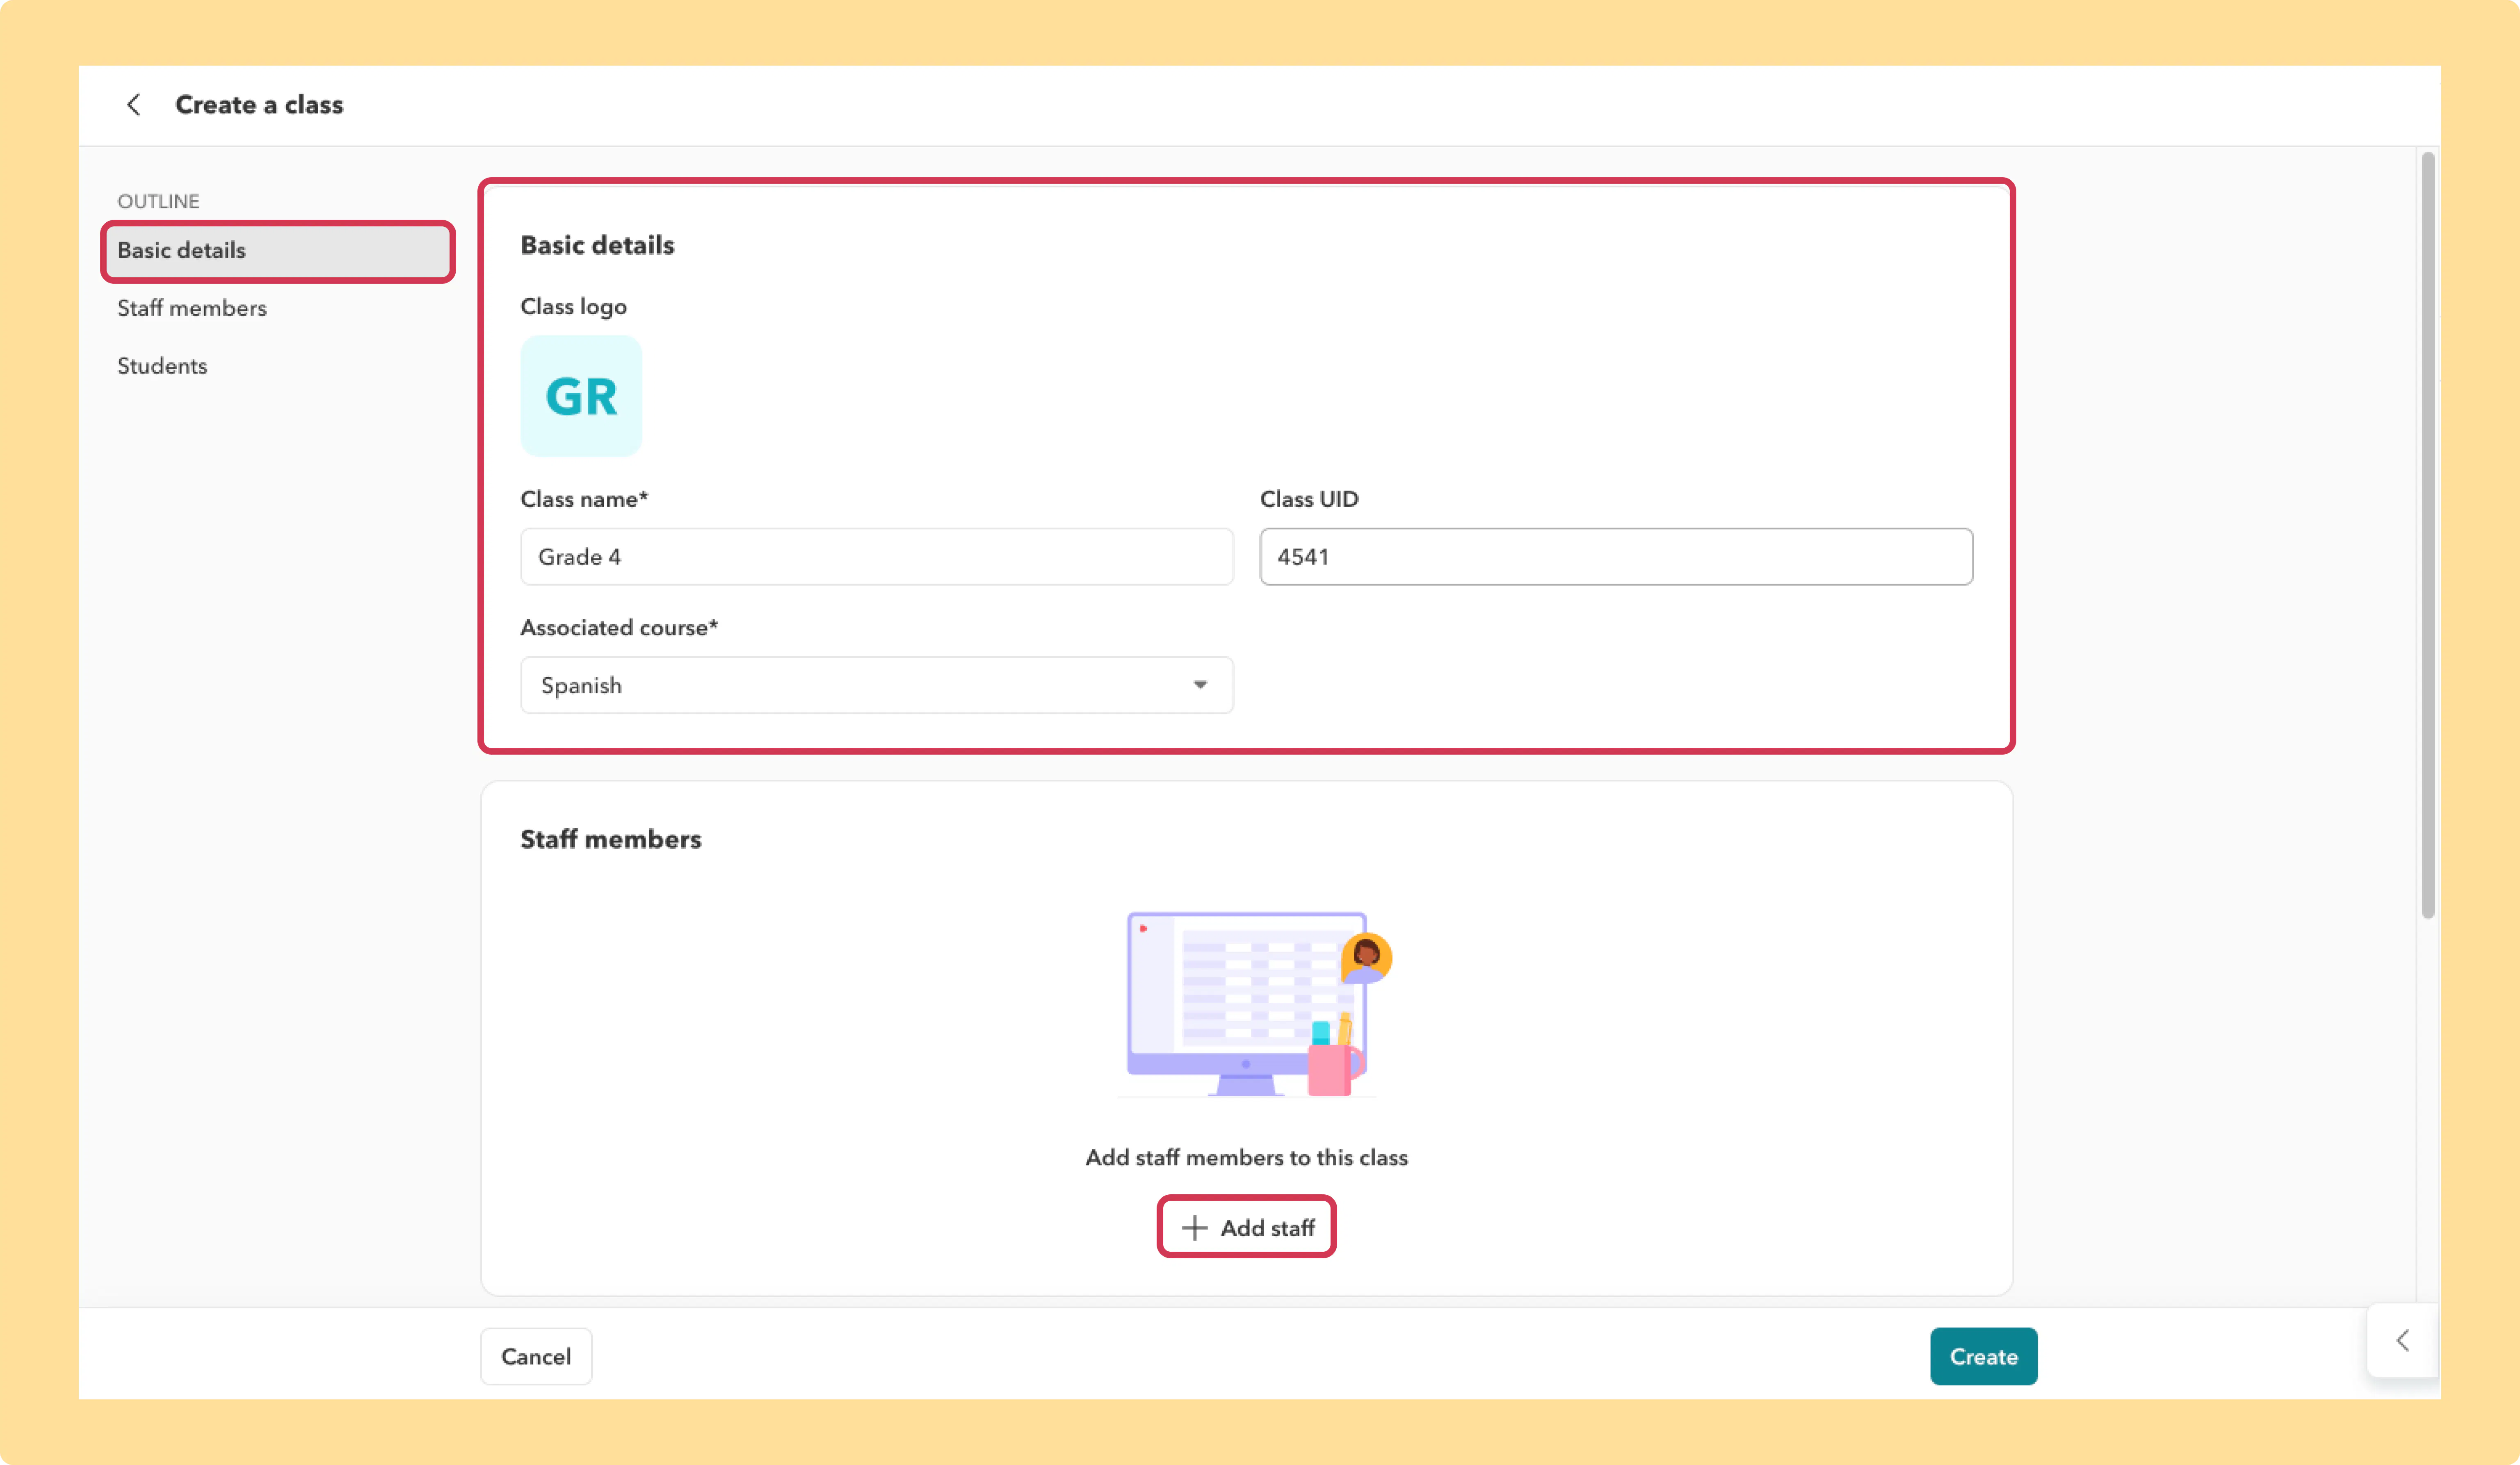This screenshot has height=1465, width=2520.
Task: Click the Class logo label
Action: pos(573,307)
